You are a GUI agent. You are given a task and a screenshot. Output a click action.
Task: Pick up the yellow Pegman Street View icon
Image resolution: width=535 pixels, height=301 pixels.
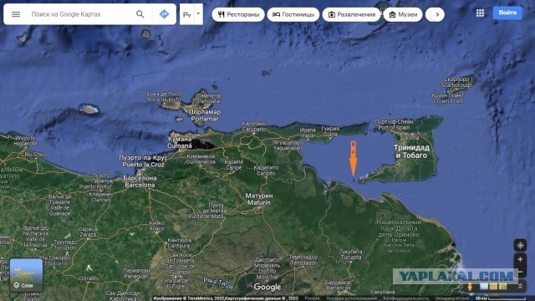click(x=470, y=287)
